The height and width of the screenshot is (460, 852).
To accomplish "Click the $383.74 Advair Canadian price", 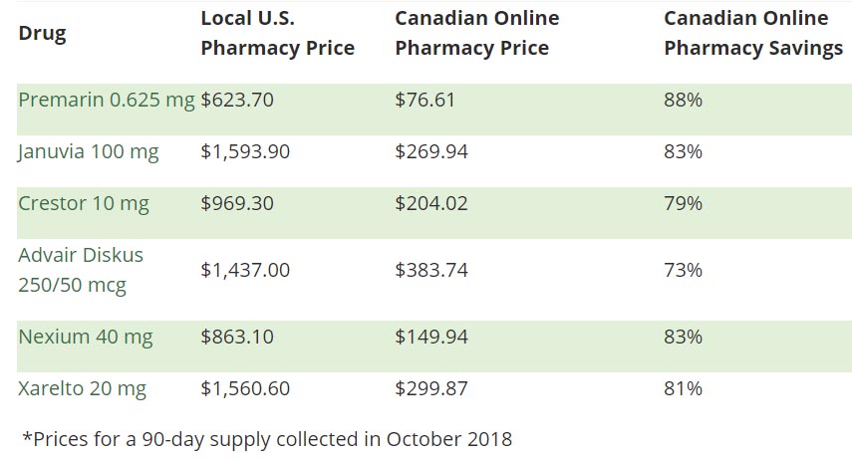I will [x=431, y=270].
